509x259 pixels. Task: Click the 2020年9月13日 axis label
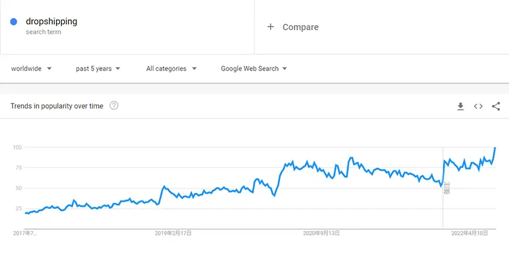(321, 233)
